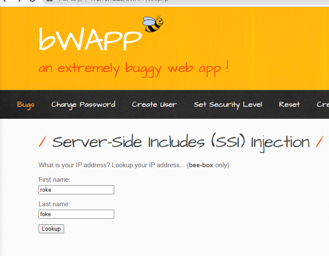Click the Last name label
Image resolution: width=329 pixels, height=256 pixels.
coord(54,204)
